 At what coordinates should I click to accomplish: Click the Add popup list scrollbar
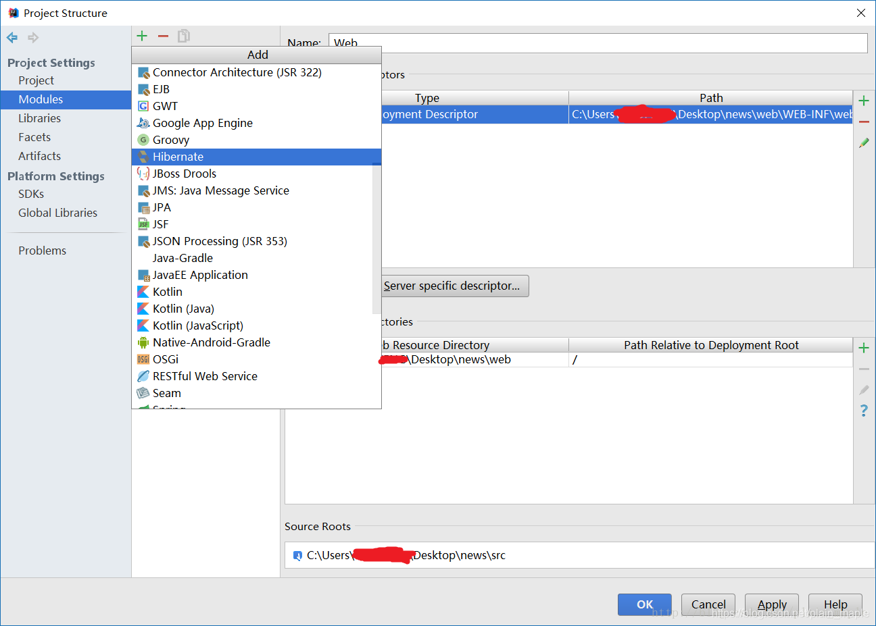coord(376,239)
